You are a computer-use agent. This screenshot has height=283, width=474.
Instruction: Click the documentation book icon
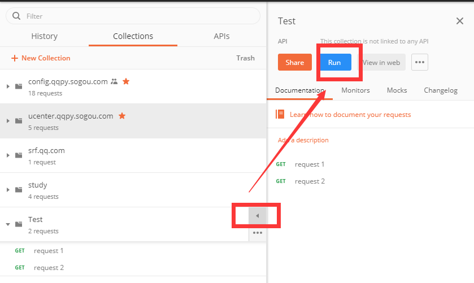(280, 114)
